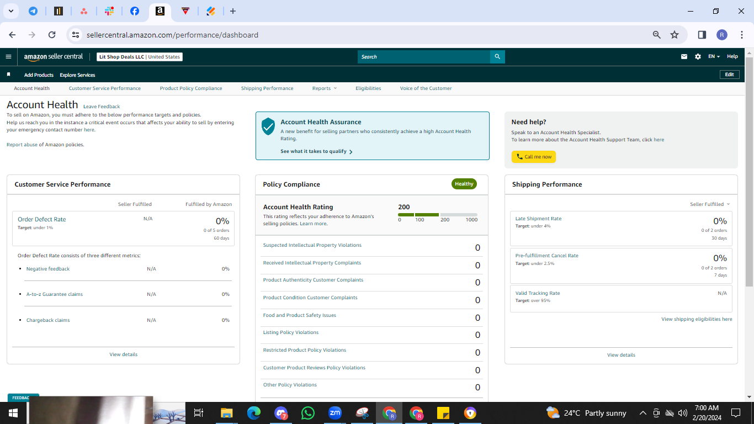Open Explore Services link
754x424 pixels.
(x=77, y=75)
